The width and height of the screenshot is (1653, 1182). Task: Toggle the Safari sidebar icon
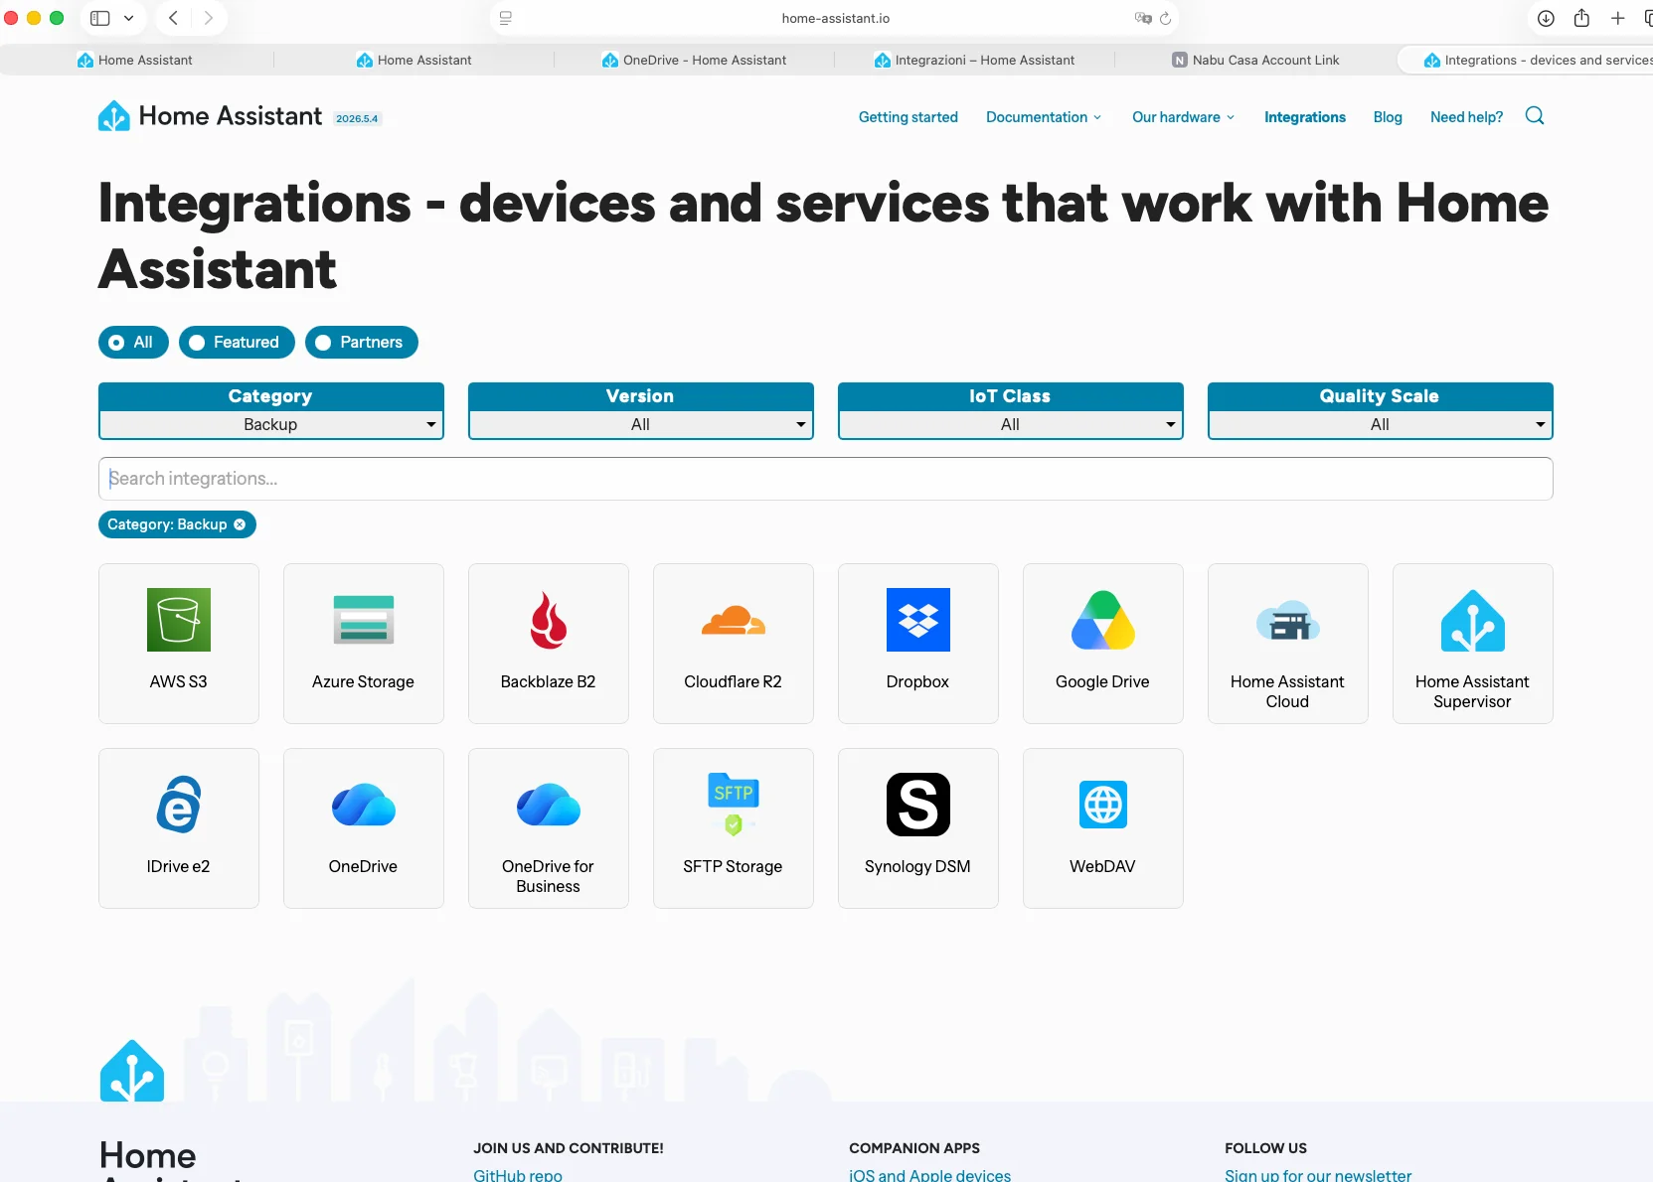[100, 18]
